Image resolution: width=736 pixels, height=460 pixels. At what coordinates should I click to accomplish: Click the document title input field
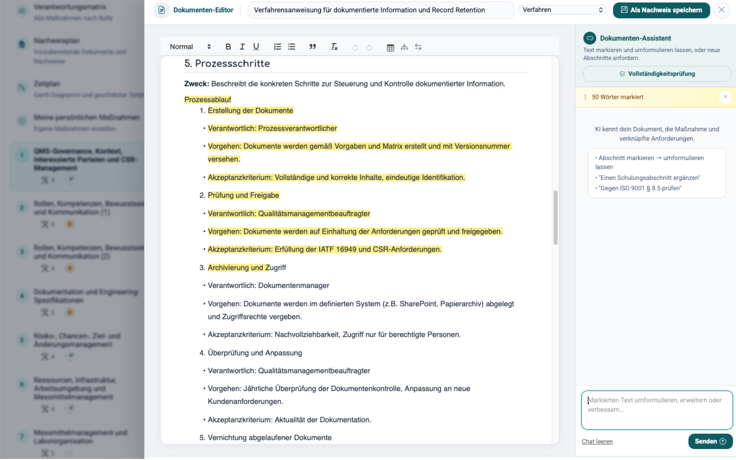[x=380, y=10]
